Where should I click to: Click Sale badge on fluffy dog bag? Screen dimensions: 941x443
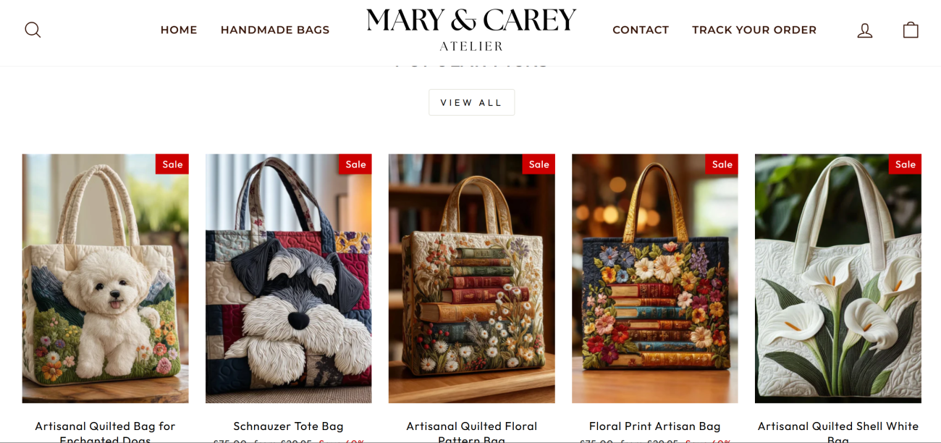point(172,164)
